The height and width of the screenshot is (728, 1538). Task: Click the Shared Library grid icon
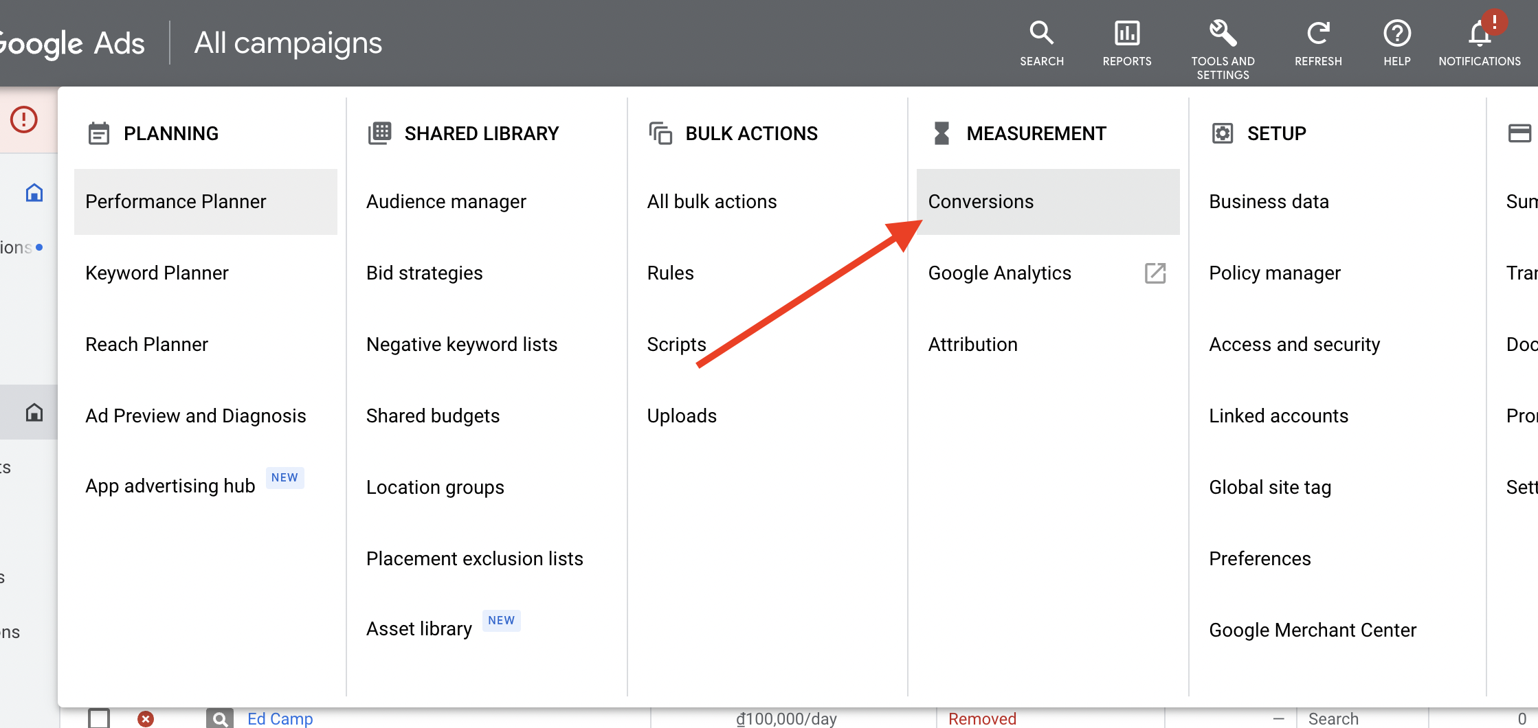point(379,133)
